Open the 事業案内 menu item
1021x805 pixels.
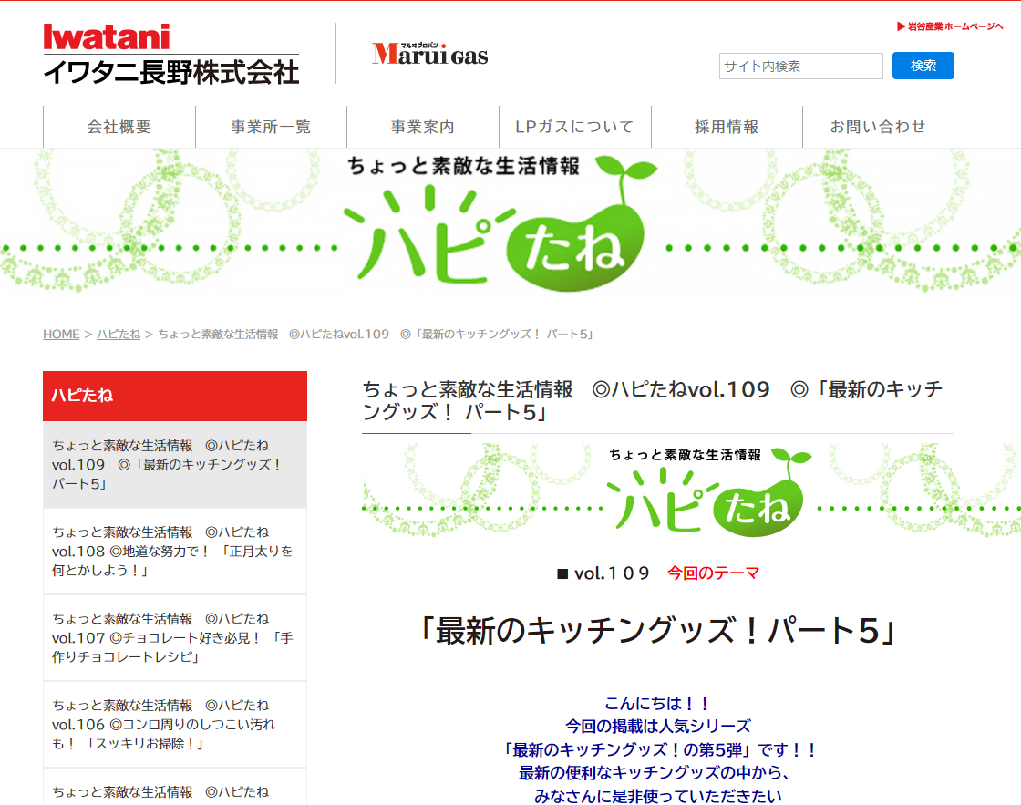(423, 127)
